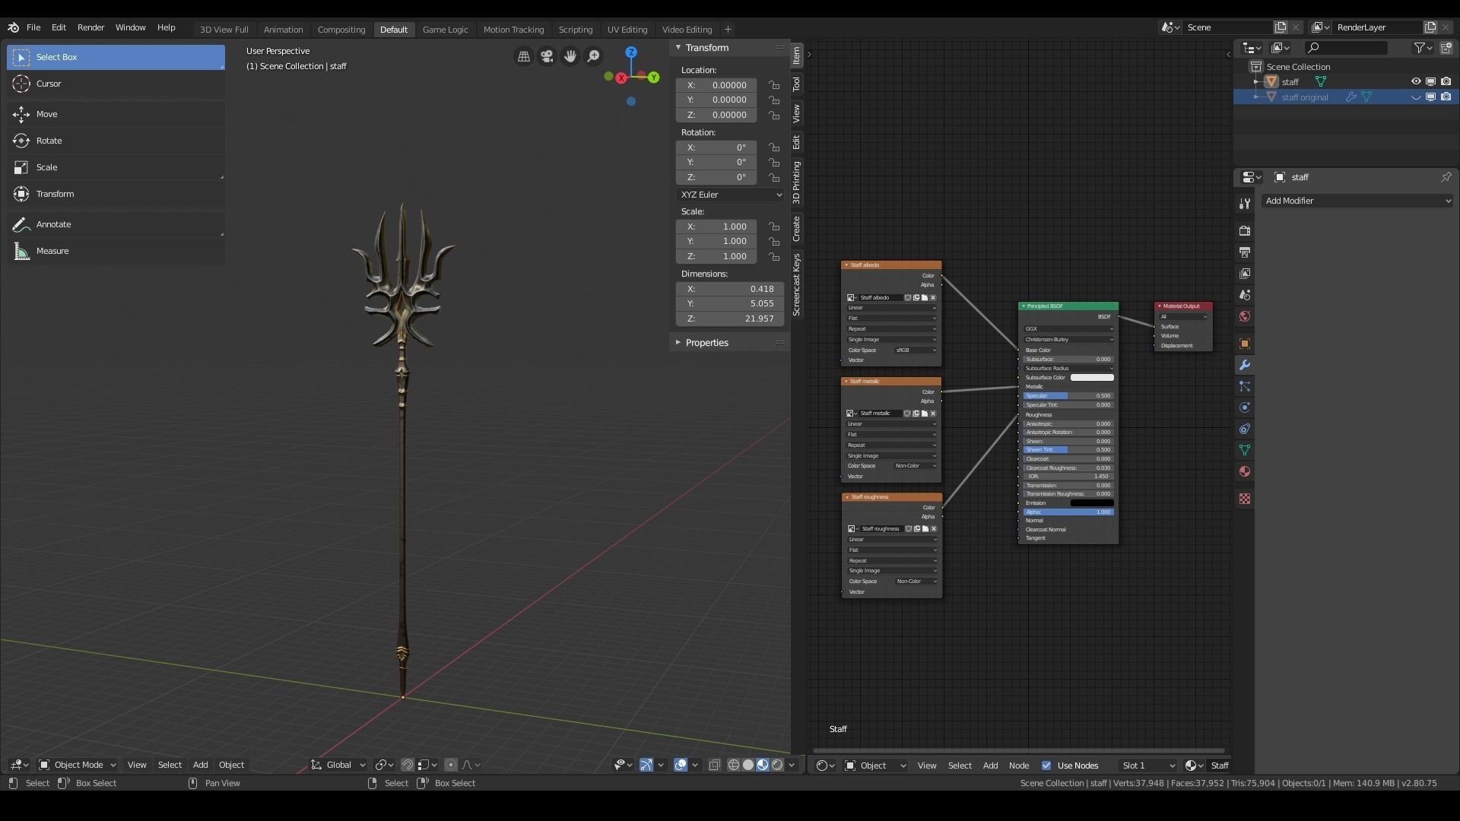Switch to the Scripting workspace tab
Viewport: 1460px width, 821px height.
click(576, 29)
